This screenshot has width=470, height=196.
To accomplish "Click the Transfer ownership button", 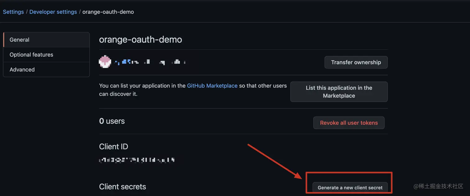I will pyautogui.click(x=356, y=62).
